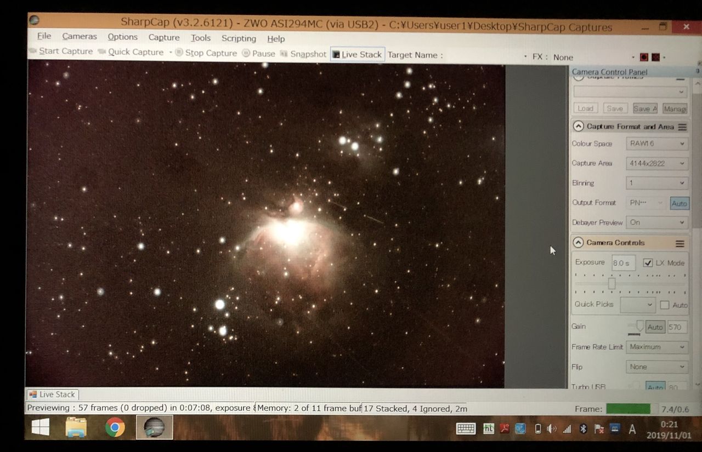Click the SharpCap title bar app icon

(35, 21)
